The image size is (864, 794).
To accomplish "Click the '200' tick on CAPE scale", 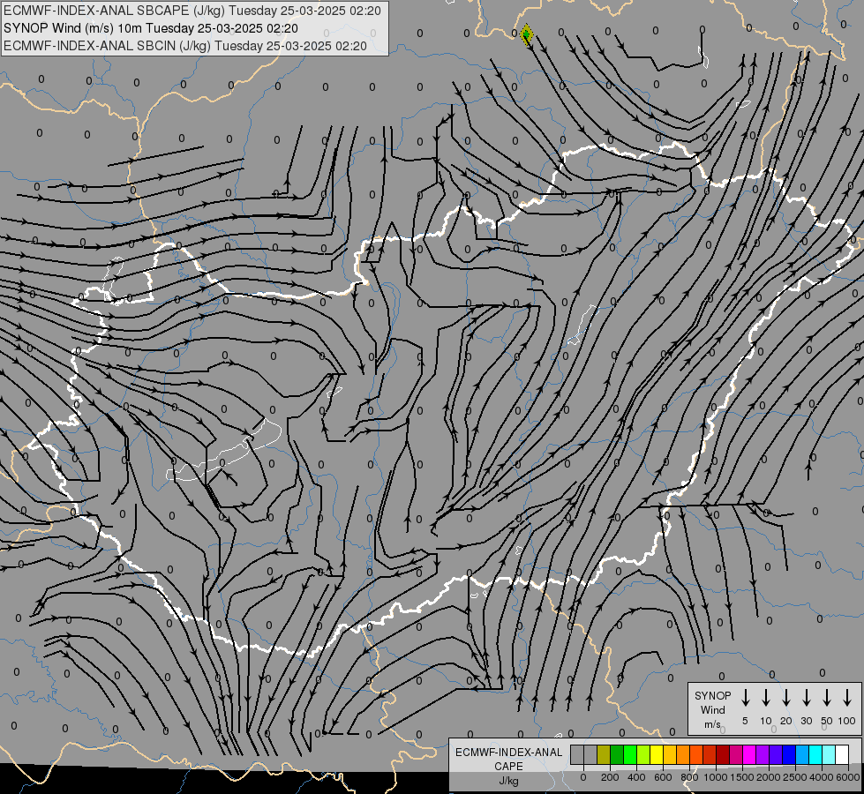I will pos(610,777).
